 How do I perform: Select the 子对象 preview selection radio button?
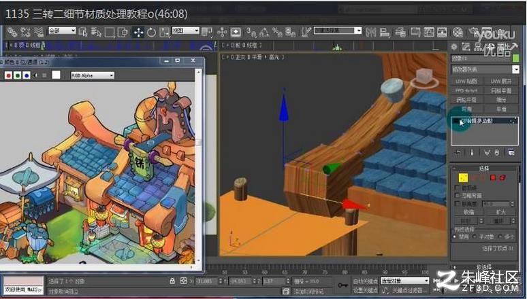coord(475,236)
